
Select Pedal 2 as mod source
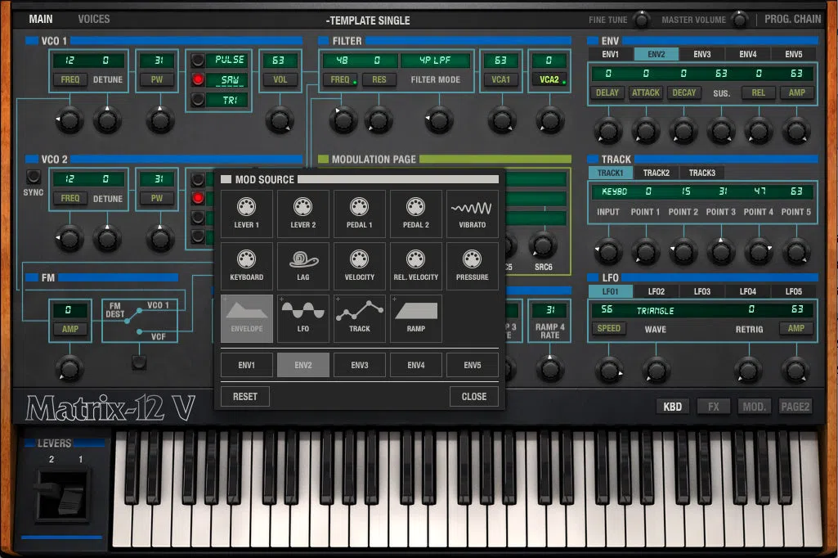pos(416,214)
